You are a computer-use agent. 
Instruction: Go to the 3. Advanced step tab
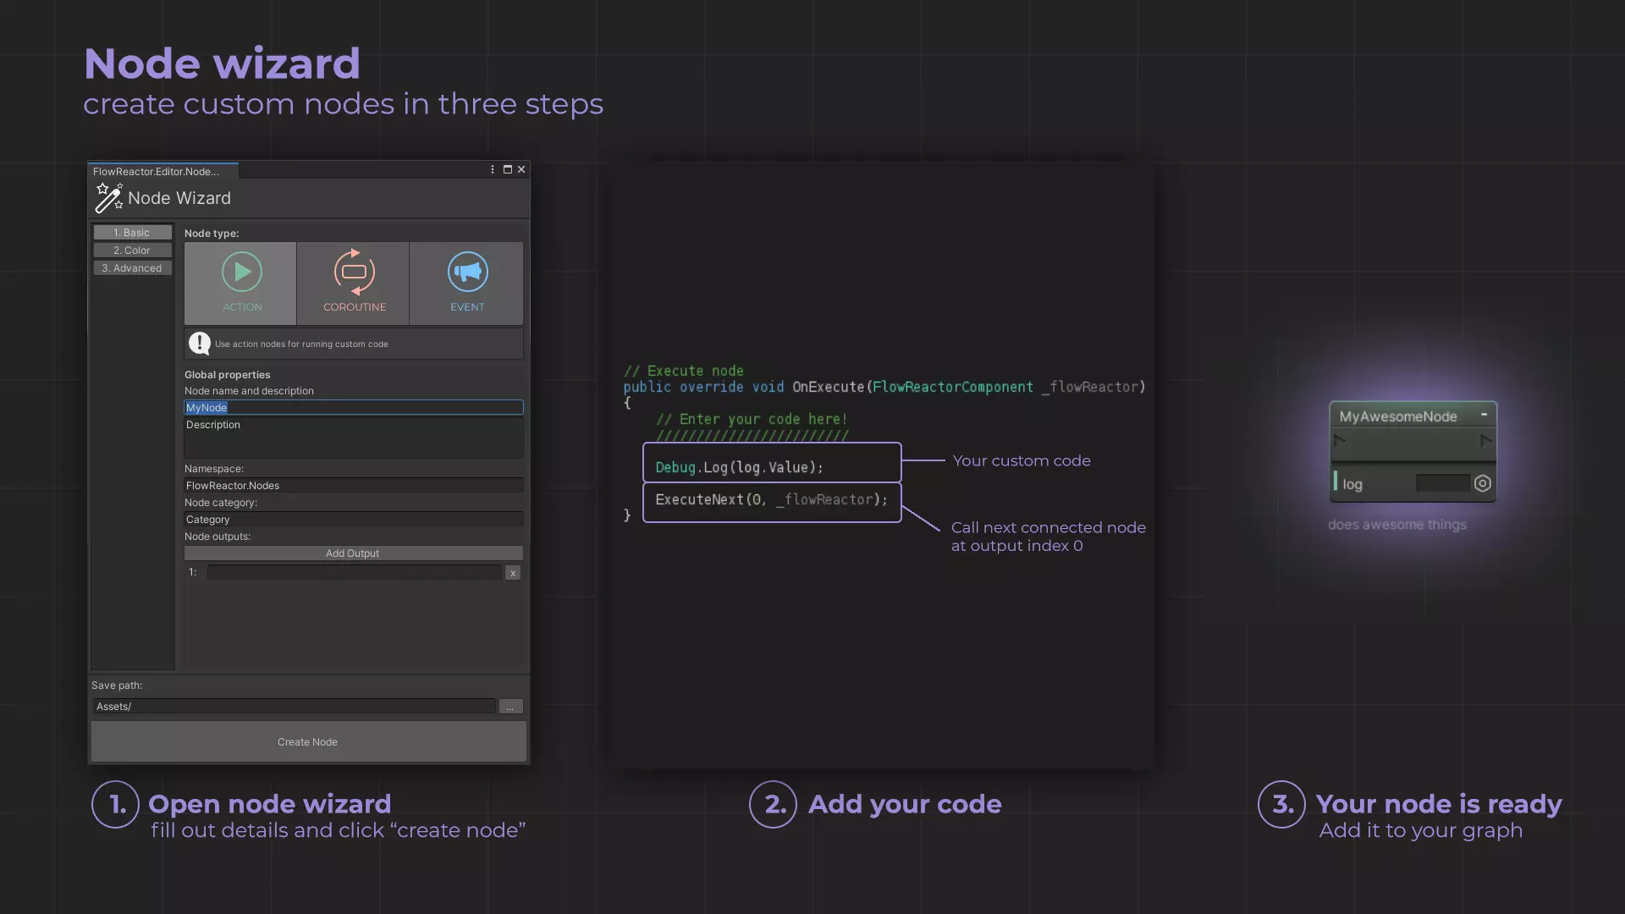tap(132, 267)
